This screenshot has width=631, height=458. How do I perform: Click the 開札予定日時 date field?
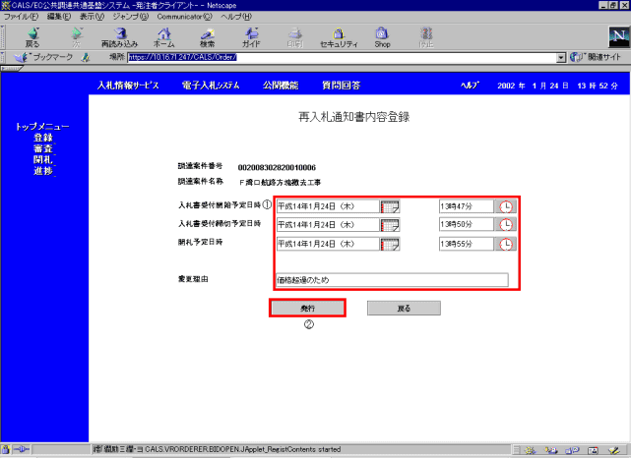(x=328, y=244)
